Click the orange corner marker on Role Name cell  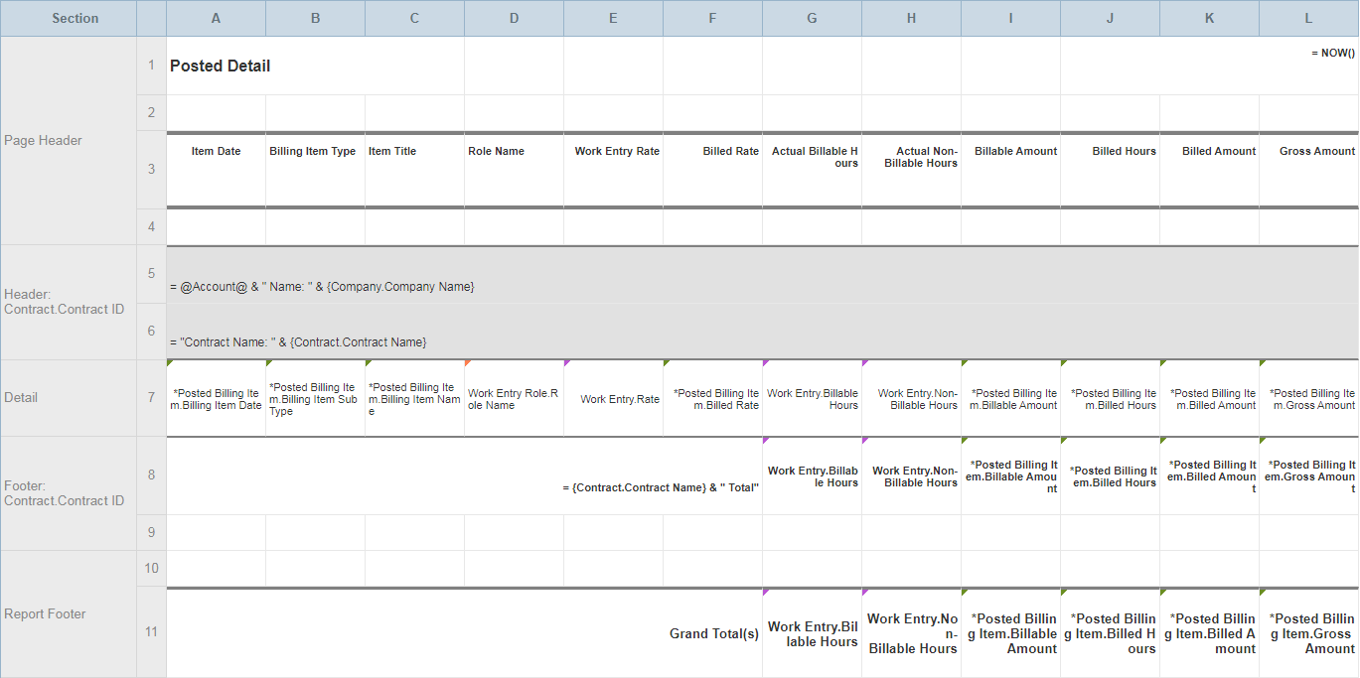(466, 363)
